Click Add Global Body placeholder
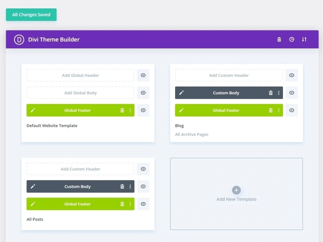Image resolution: width=323 pixels, height=242 pixels. tap(80, 93)
